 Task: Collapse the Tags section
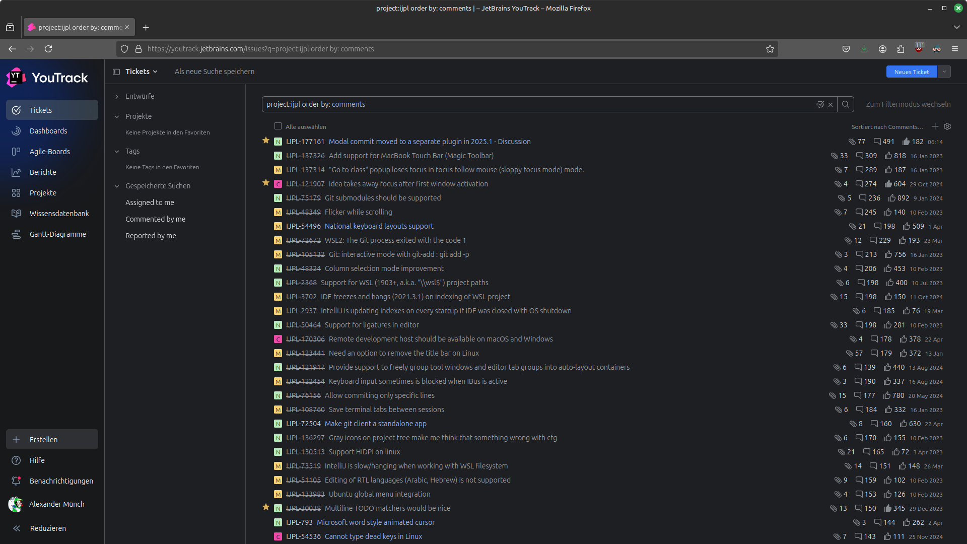click(x=117, y=151)
